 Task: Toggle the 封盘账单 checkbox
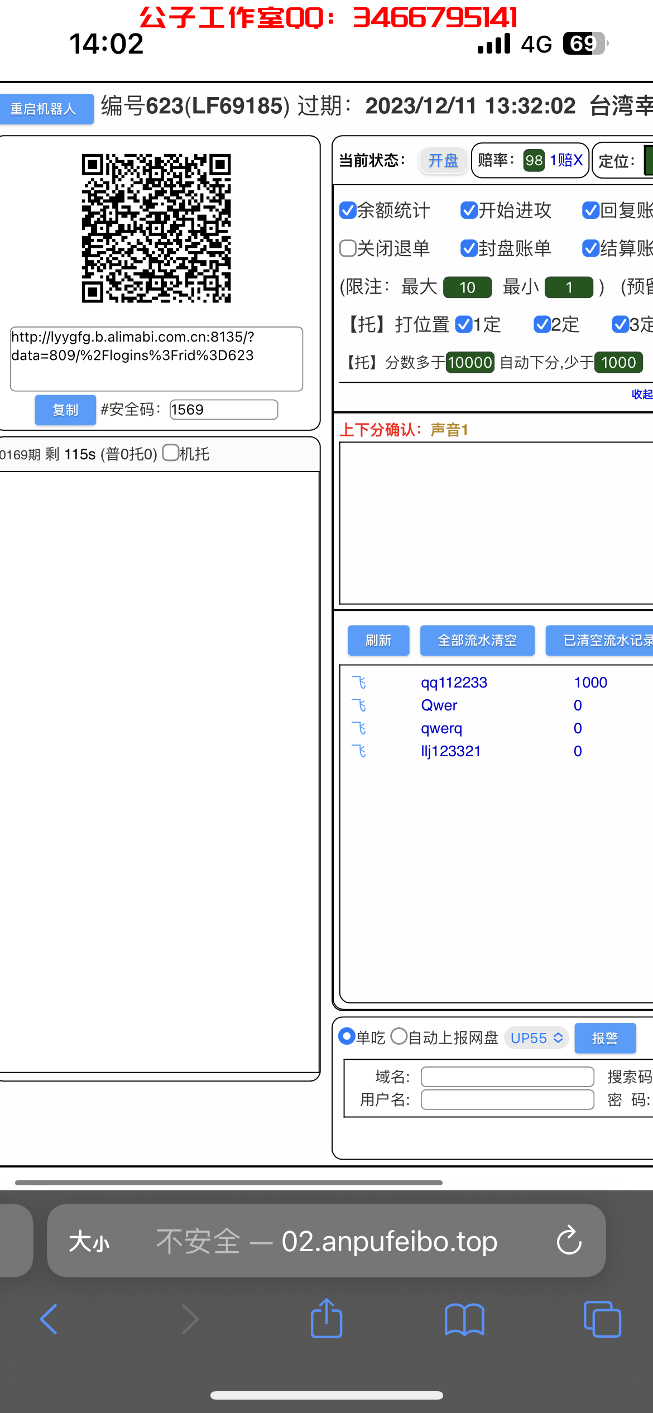(x=469, y=248)
